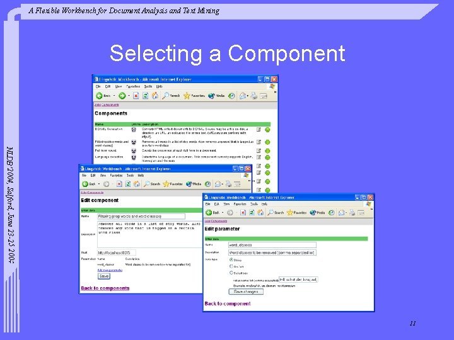Click Search magnifier in Edit parameter window

[x=271, y=213]
